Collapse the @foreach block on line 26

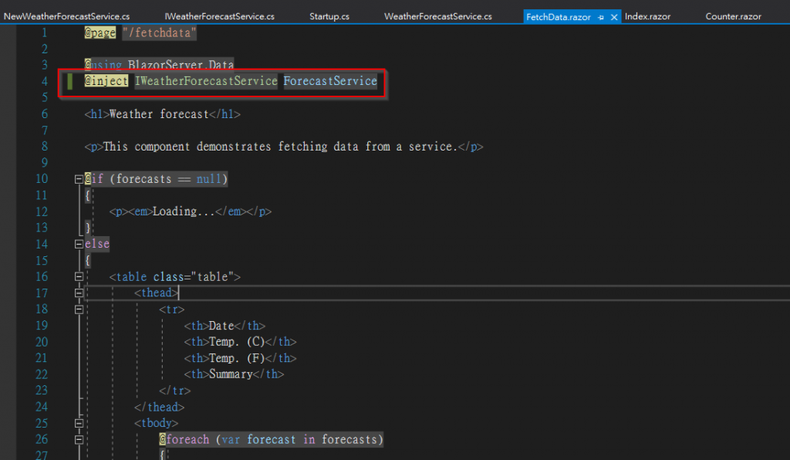[79, 440]
